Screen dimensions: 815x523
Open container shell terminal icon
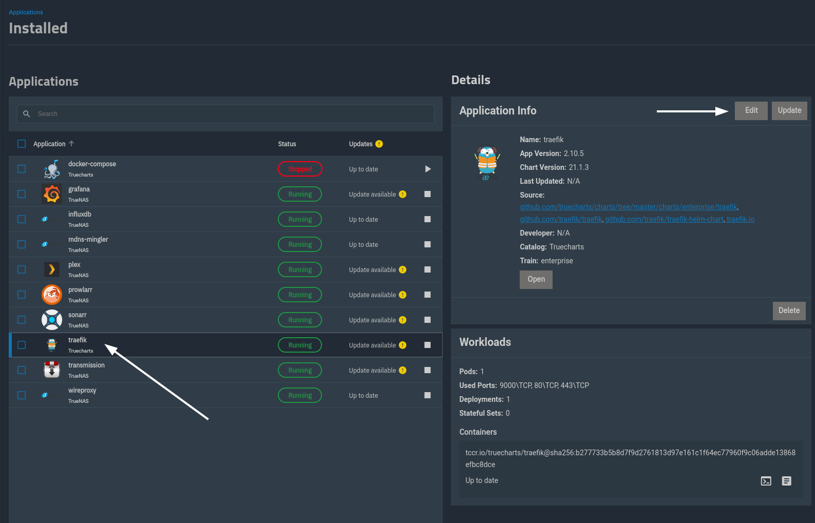tap(766, 481)
